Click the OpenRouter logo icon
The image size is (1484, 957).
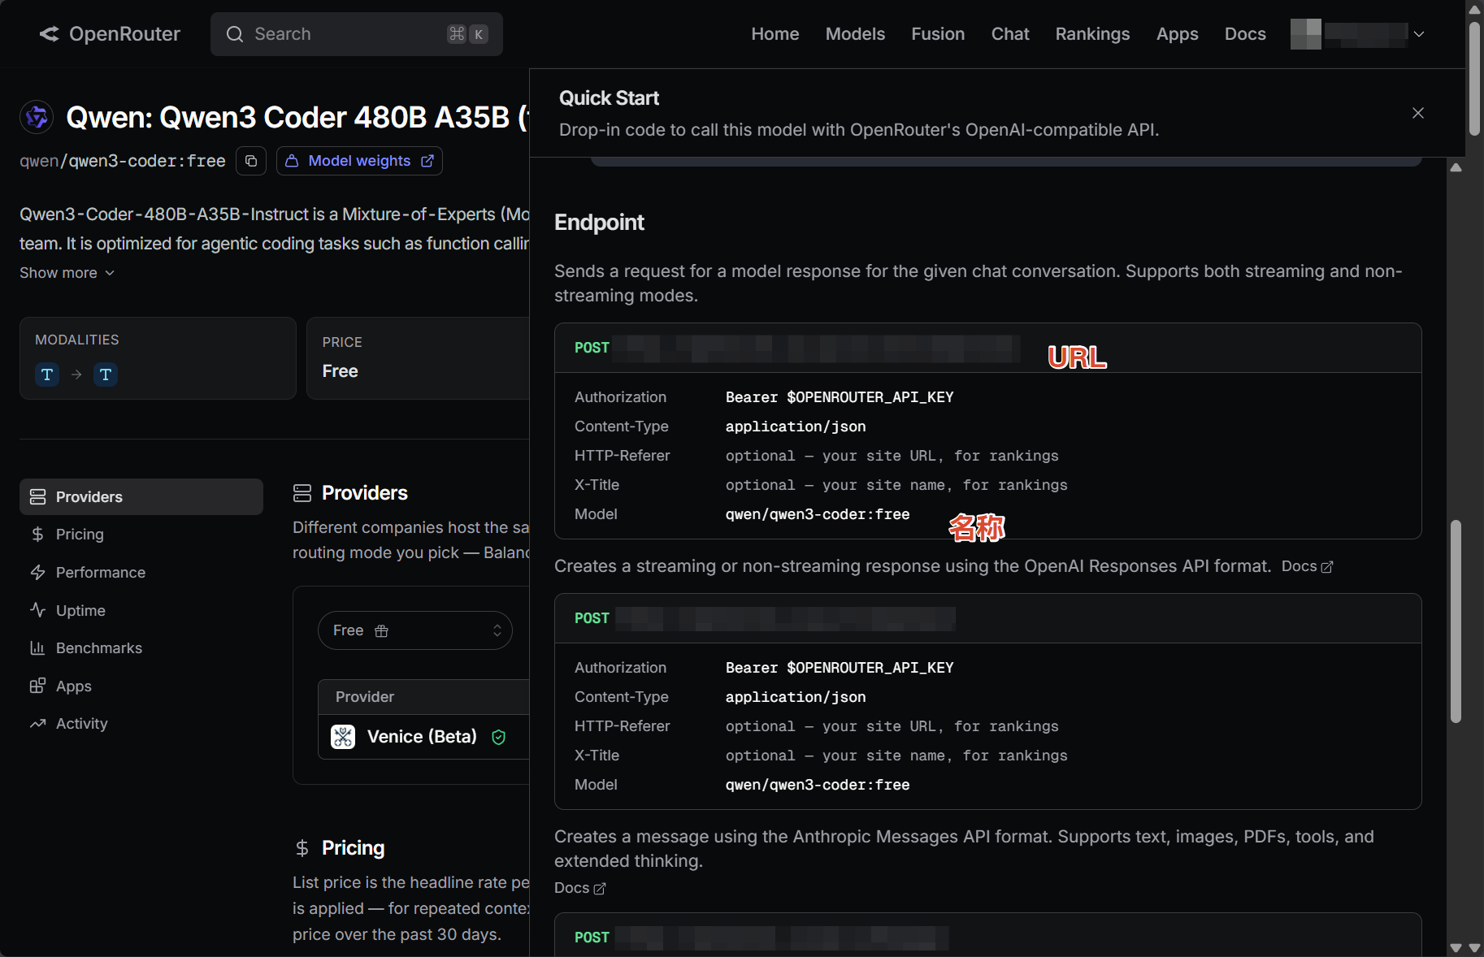[49, 33]
